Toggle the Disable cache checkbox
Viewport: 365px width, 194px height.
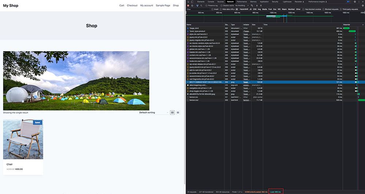pos(222,5)
